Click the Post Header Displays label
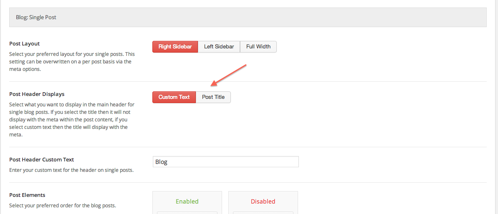This screenshot has width=498, height=214. 37,94
